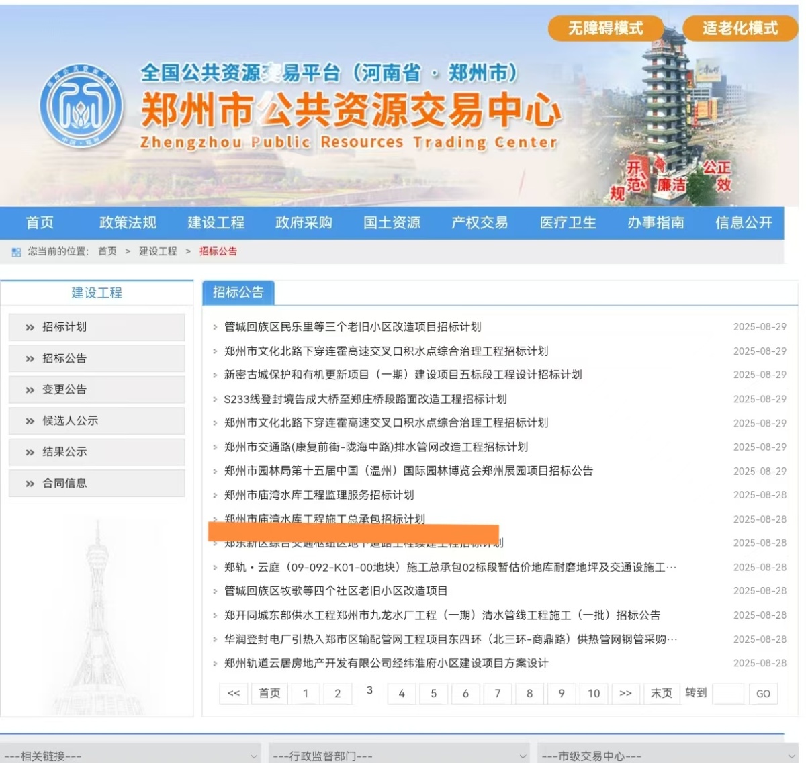
Task: Open the 建设工程 navigation menu
Action: pos(216,223)
